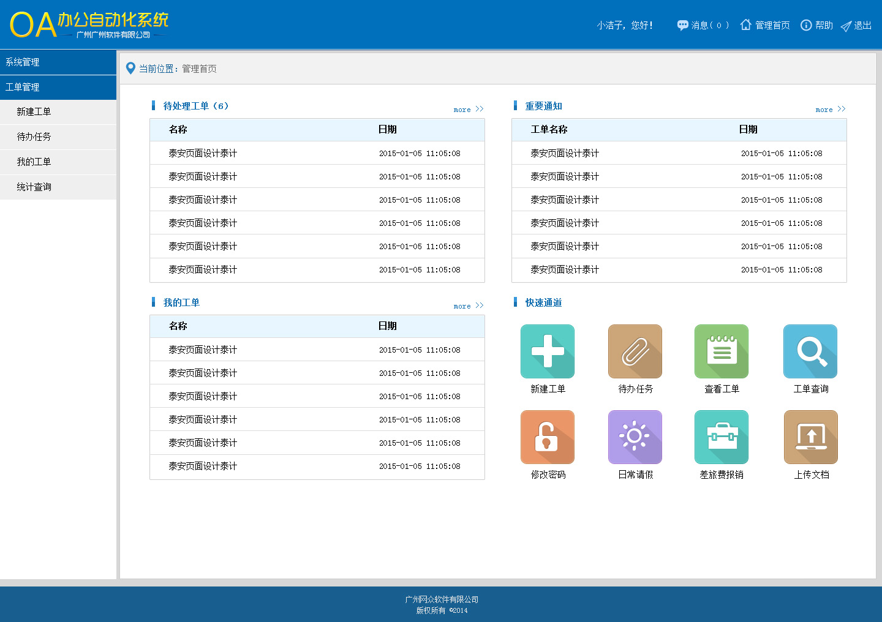Open the 帮助 help link
882x622 pixels.
point(817,26)
